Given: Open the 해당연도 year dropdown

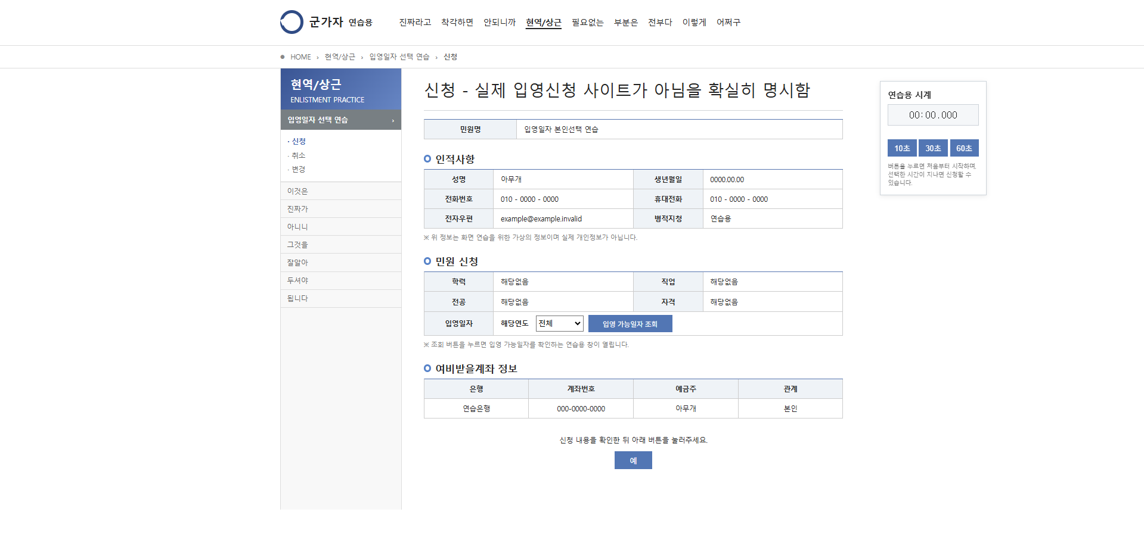Looking at the screenshot, I should point(559,323).
